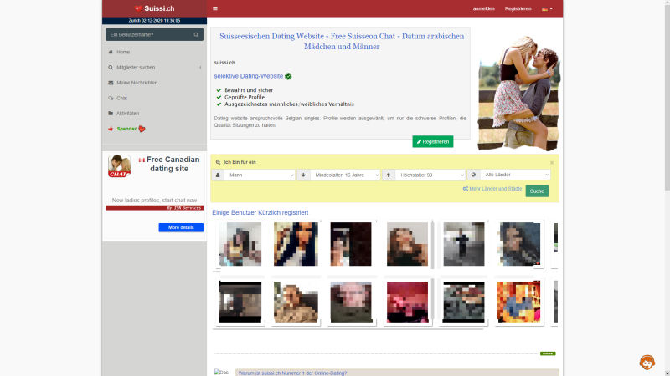
Task: Click the Suche button
Action: point(537,191)
